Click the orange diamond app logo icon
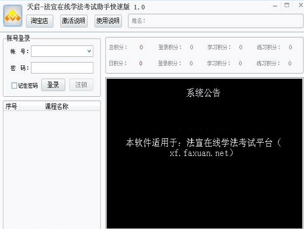 tap(13, 15)
